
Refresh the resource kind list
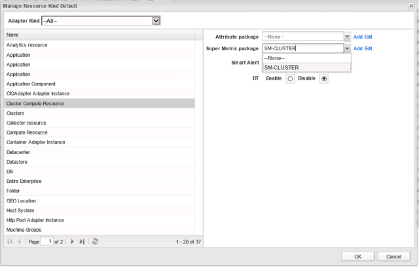pos(96,242)
